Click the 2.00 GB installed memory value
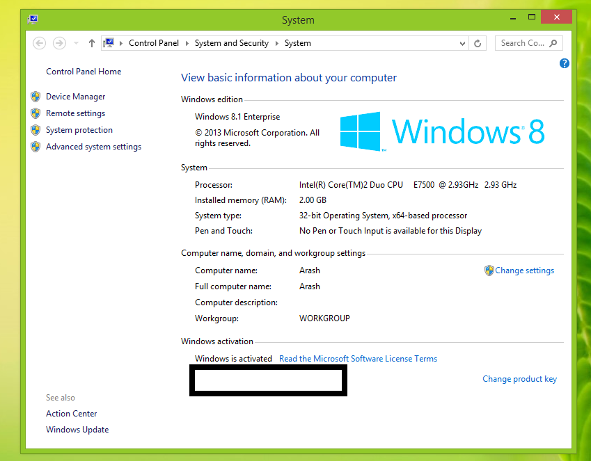Viewport: 591px width, 461px height. [313, 200]
